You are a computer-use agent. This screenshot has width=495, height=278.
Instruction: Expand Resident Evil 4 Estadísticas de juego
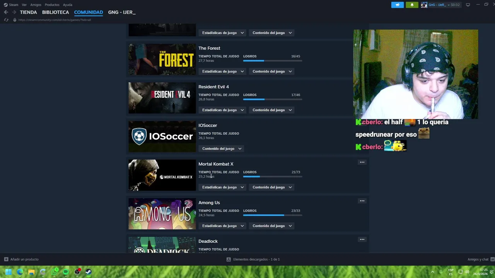tap(223, 110)
